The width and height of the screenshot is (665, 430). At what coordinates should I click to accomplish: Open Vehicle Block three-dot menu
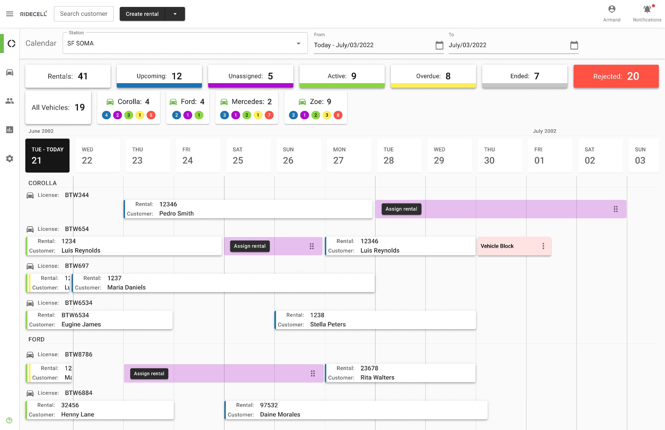[x=543, y=246]
